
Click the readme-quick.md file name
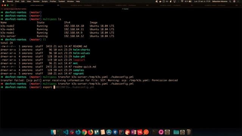pyautogui.click(x=84, y=66)
